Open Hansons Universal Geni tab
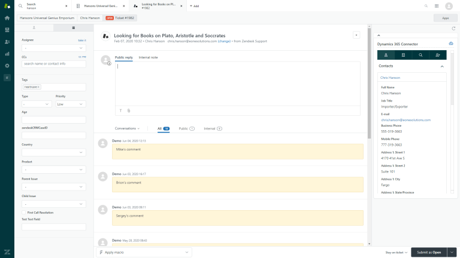Image resolution: width=460 pixels, height=258 pixels. (100, 6)
